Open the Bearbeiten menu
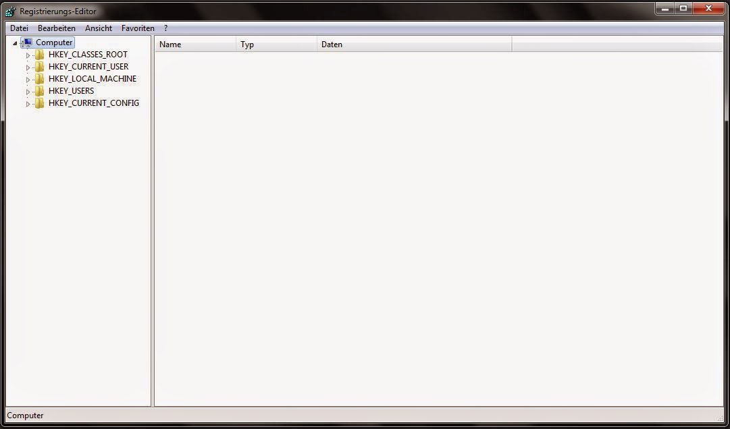The image size is (730, 429). (x=56, y=28)
